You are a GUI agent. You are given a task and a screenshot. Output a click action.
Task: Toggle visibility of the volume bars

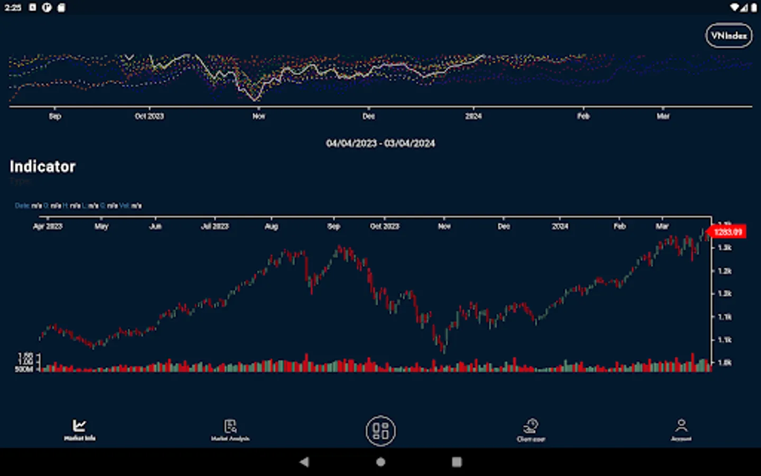point(370,365)
